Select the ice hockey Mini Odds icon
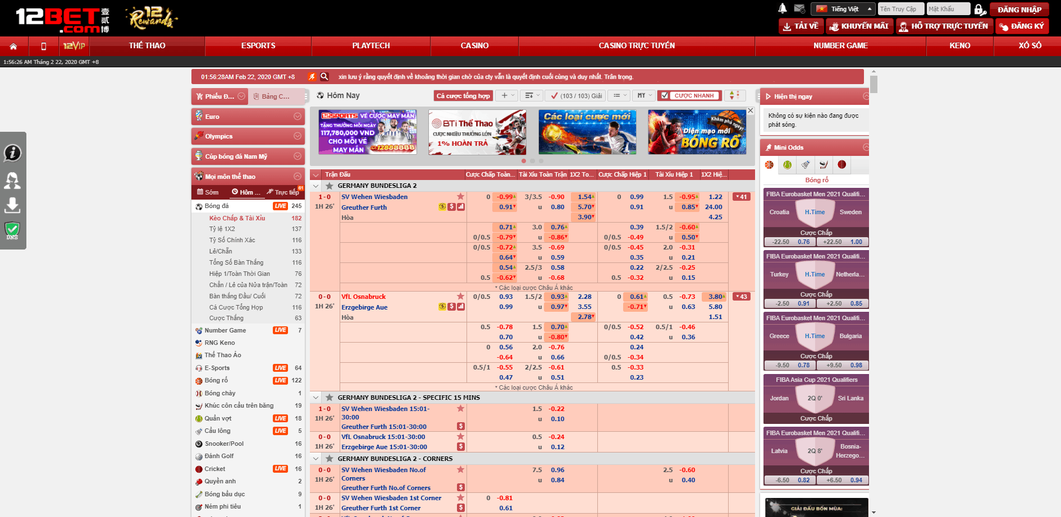Screen dimensions: 1061x517 824,165
